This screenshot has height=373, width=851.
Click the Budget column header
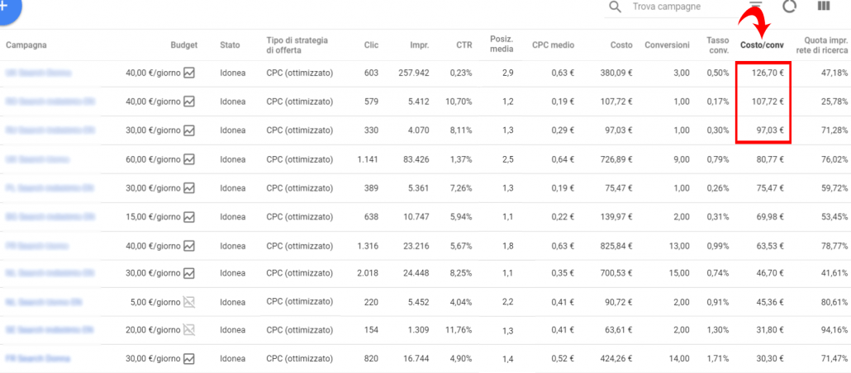183,45
